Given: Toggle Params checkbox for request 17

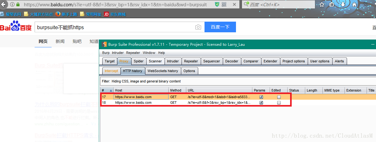Looking at the screenshot, I should tap(261, 97).
